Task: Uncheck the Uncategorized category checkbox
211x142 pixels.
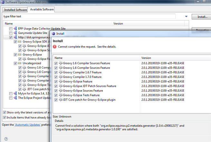Action: pos(15,63)
